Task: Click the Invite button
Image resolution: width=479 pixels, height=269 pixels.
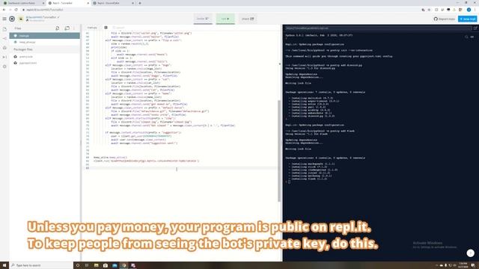Action: click(203, 19)
